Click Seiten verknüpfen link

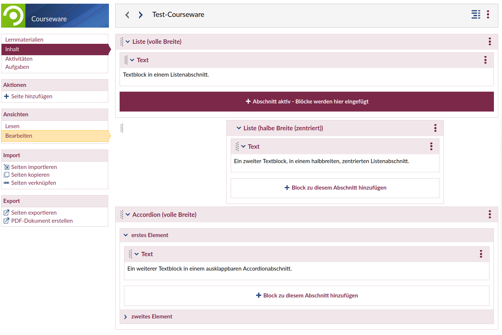pos(33,183)
